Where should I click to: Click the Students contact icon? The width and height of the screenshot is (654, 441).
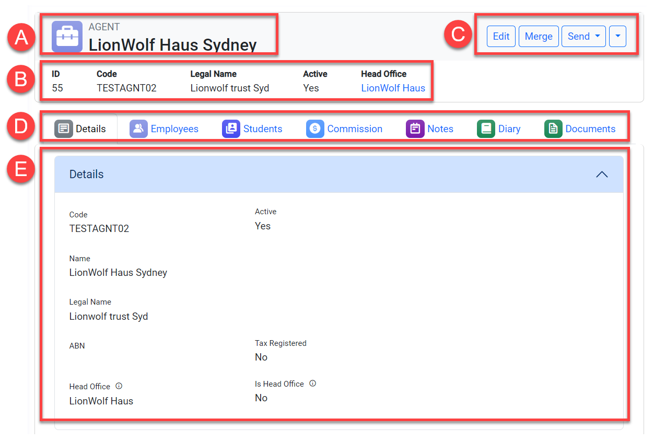[x=231, y=129]
